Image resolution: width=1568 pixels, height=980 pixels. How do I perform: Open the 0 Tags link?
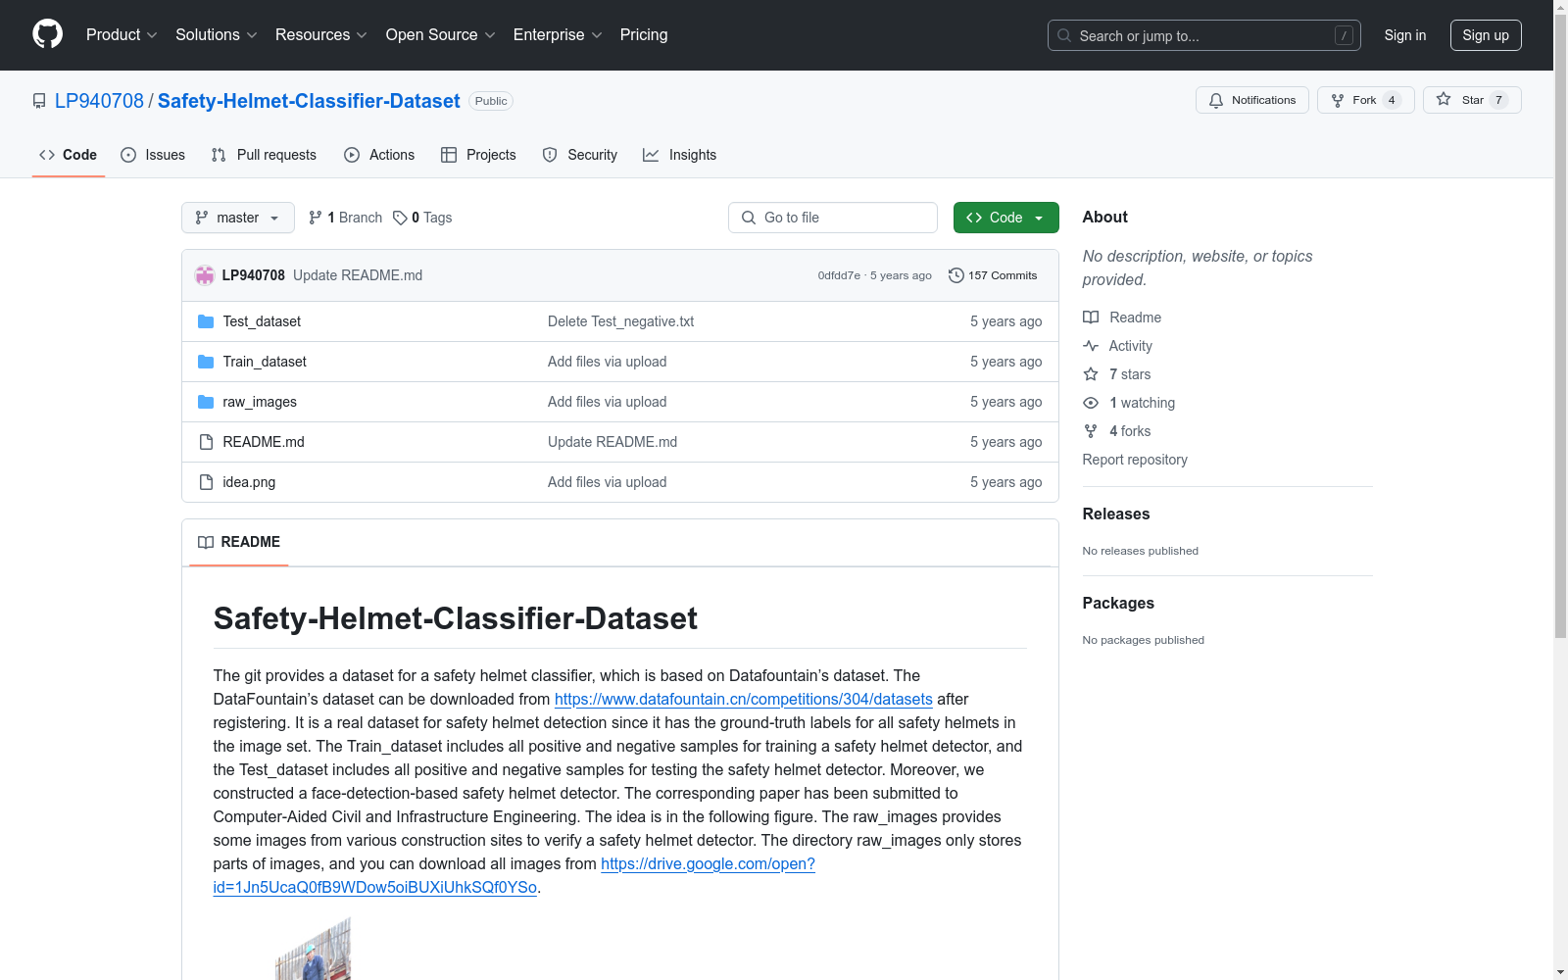tap(422, 218)
